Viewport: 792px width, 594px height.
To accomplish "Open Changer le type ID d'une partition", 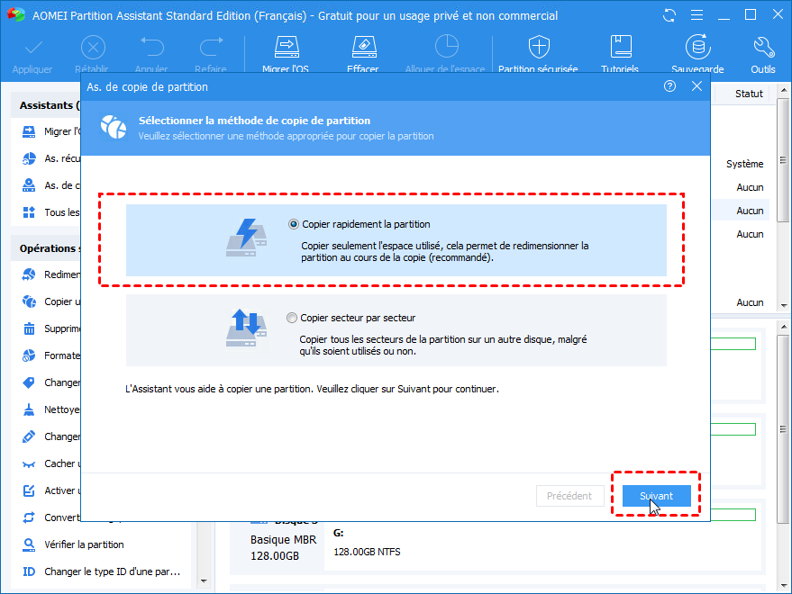I will 112,571.
